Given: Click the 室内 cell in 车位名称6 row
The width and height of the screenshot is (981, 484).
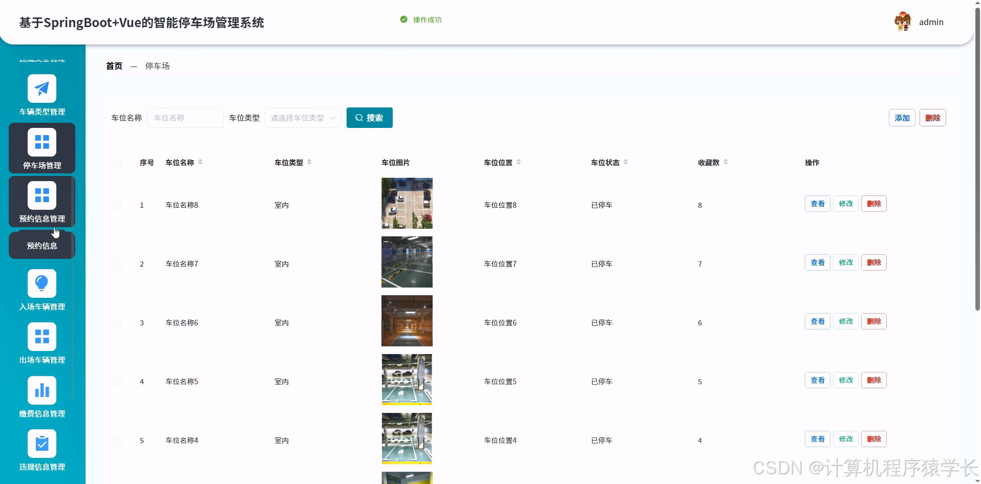Looking at the screenshot, I should [x=282, y=323].
